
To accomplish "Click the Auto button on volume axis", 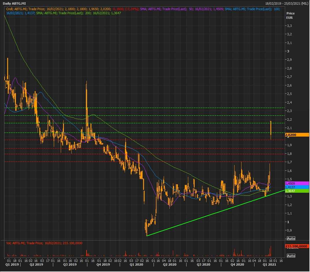I will 291,256.
